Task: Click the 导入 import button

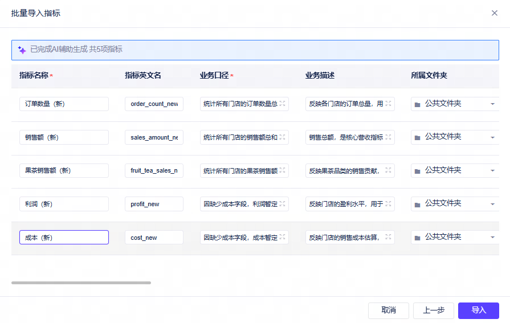Action: pyautogui.click(x=479, y=310)
